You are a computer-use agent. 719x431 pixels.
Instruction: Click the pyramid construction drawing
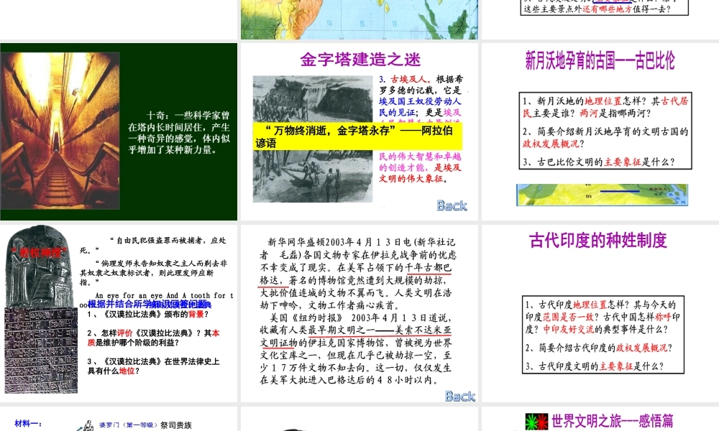pyautogui.click(x=312, y=139)
